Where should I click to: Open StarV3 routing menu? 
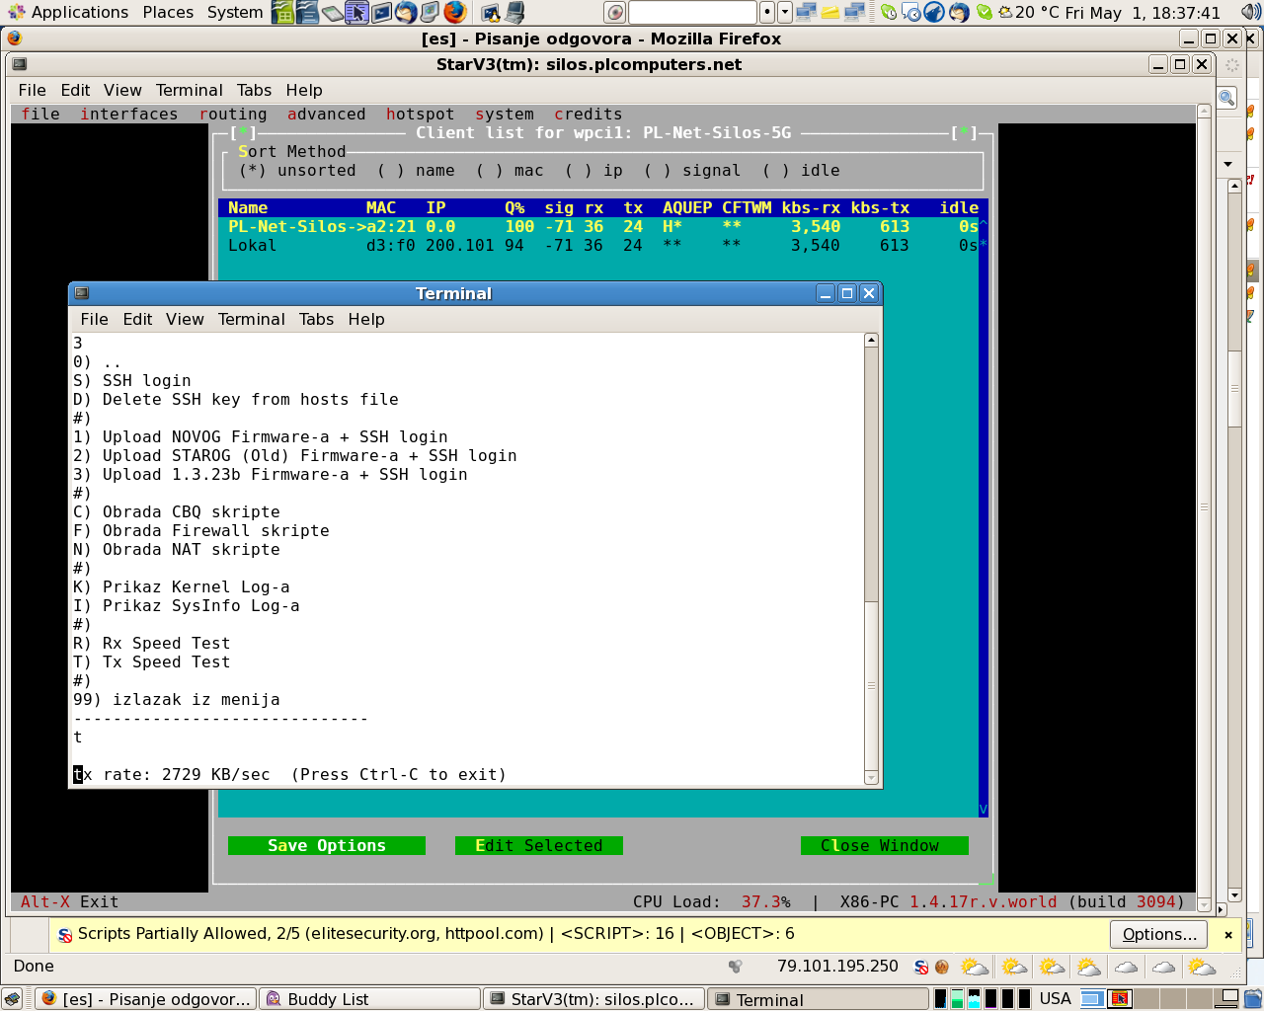tap(233, 115)
